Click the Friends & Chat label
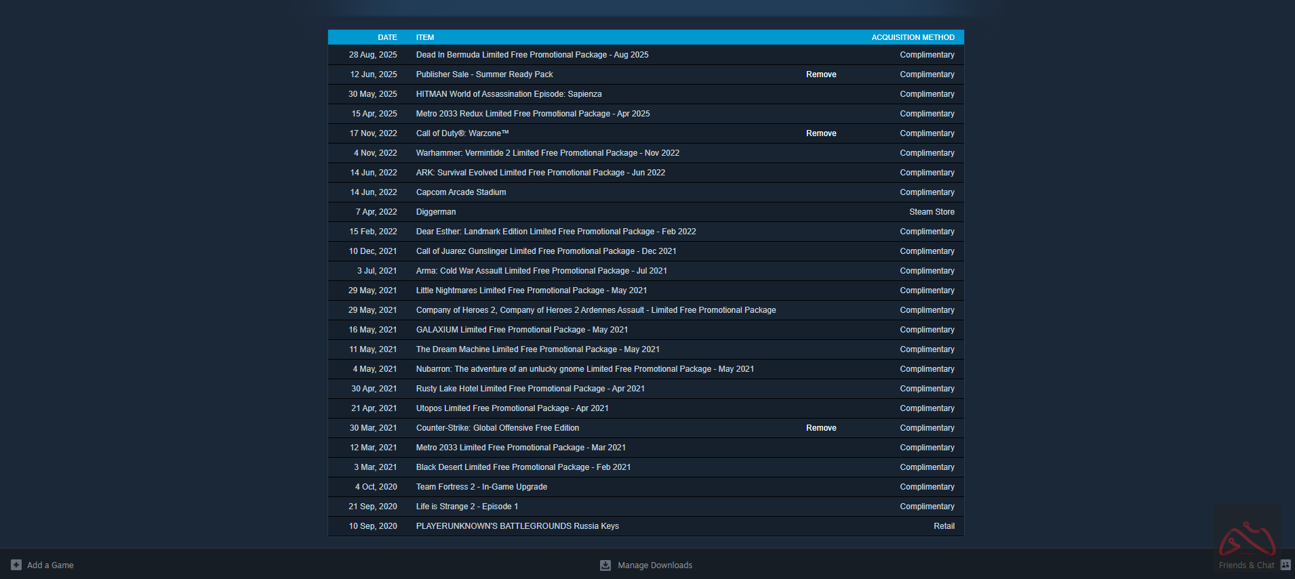The height and width of the screenshot is (579, 1295). pos(1246,565)
